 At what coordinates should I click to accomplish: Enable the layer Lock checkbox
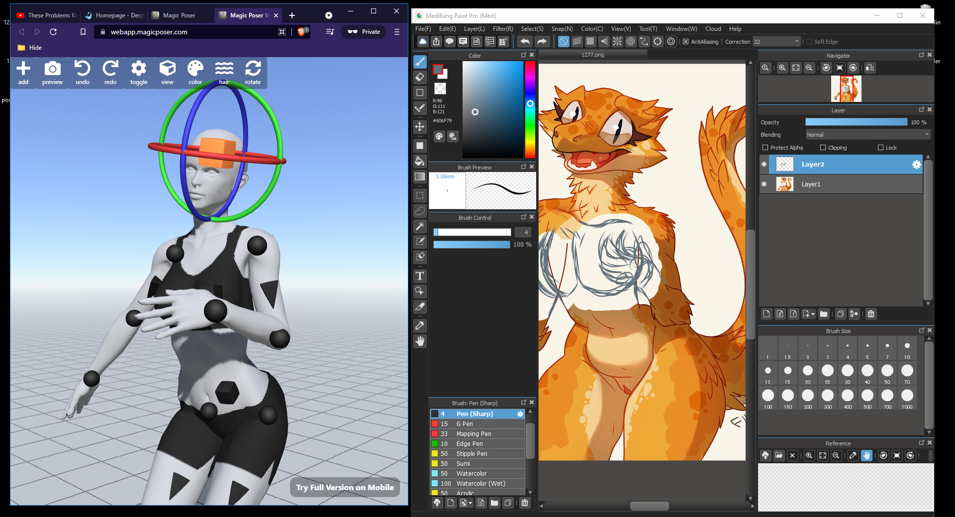coord(881,148)
